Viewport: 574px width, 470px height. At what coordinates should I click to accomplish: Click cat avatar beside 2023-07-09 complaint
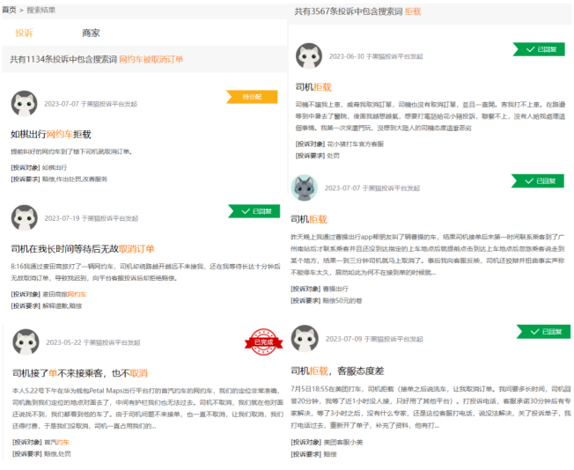pyautogui.click(x=305, y=339)
